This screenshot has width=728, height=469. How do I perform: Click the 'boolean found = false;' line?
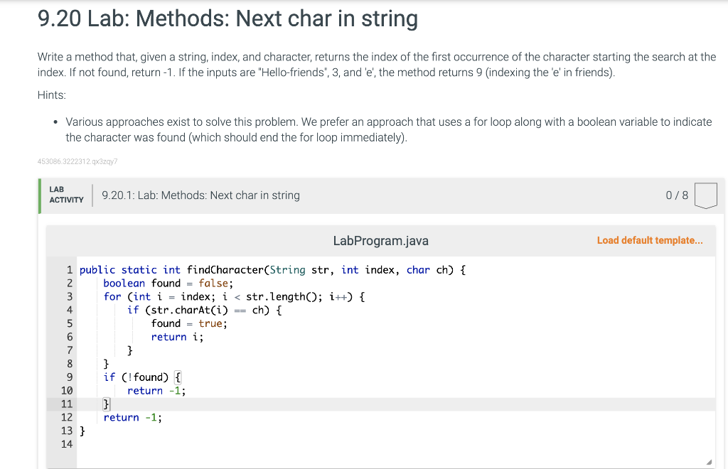[168, 284]
